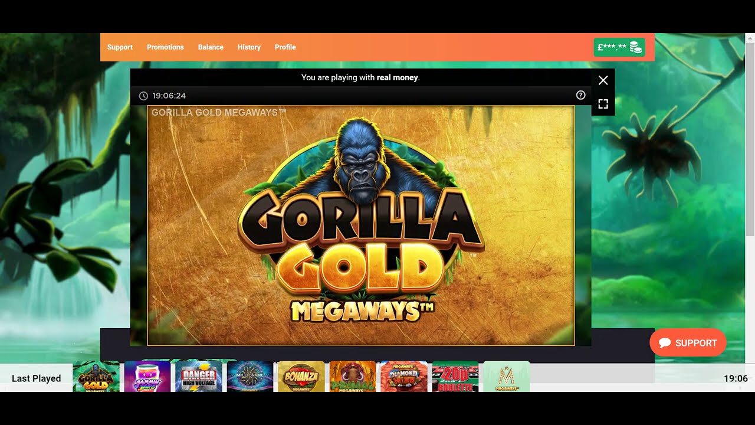The width and height of the screenshot is (755, 425).
Task: Open the Support menu item
Action: point(120,47)
